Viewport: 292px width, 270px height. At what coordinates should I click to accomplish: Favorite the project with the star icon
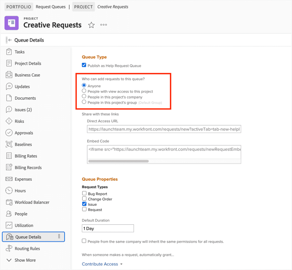click(x=91, y=25)
